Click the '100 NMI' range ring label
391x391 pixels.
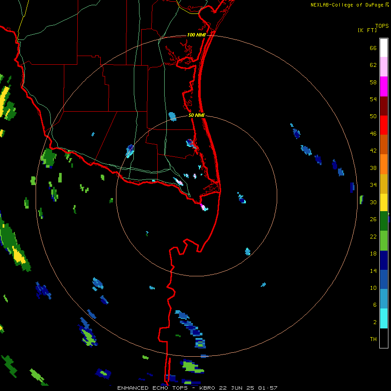[x=196, y=35]
